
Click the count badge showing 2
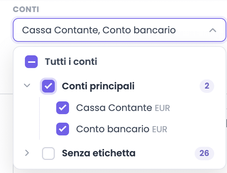pos(207,86)
